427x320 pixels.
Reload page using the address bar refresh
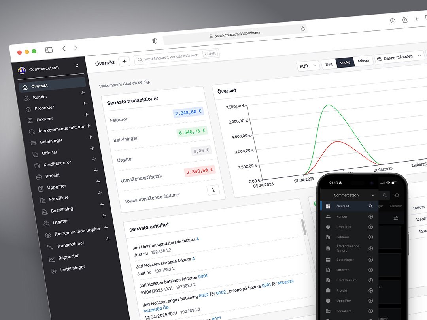click(303, 28)
